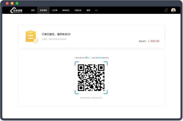Click the WeChat scan instruction text
Image resolution: width=183 pixels, height=121 pixels.
tap(91, 98)
